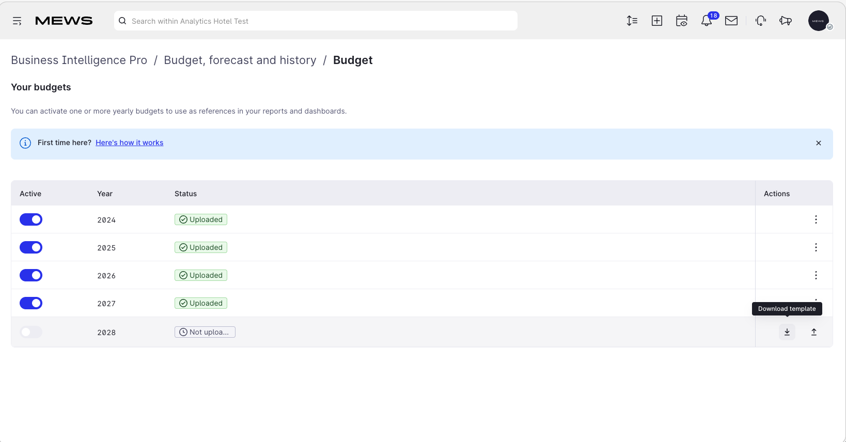Viewport: 846px width, 442px height.
Task: Click the plus square create icon
Action: click(657, 21)
